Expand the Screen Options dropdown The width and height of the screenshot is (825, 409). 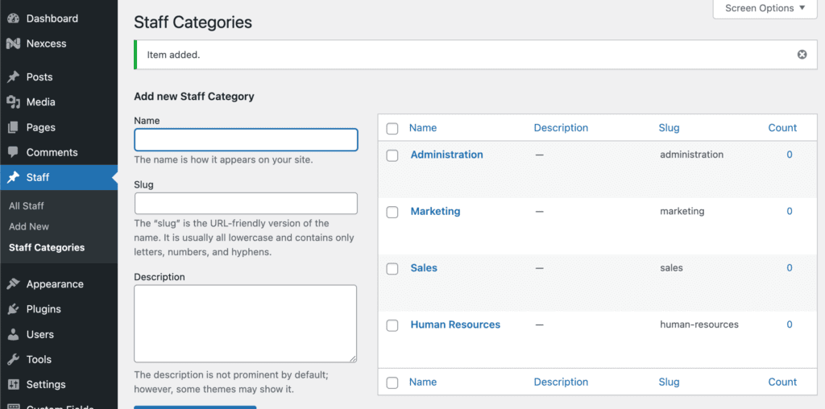tap(765, 9)
